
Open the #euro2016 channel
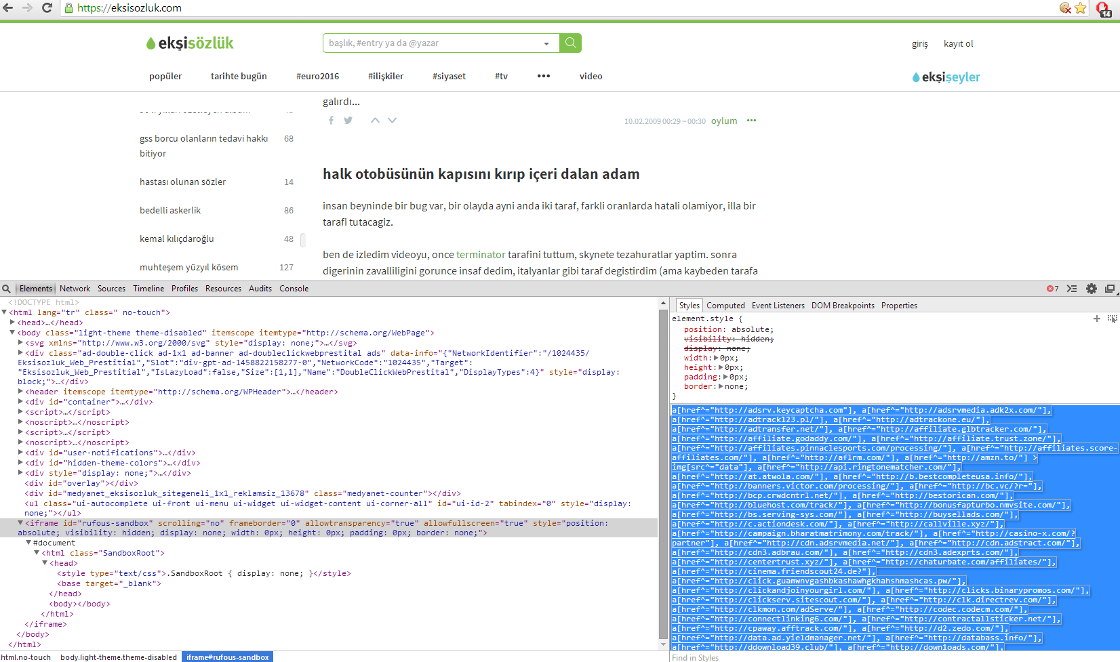[x=317, y=76]
